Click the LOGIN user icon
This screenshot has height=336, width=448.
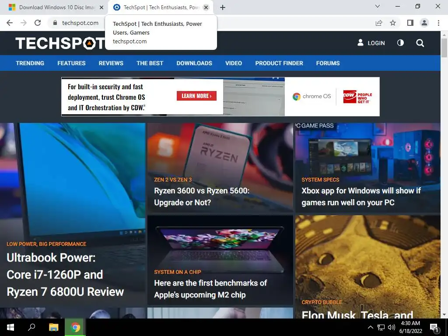pyautogui.click(x=360, y=43)
